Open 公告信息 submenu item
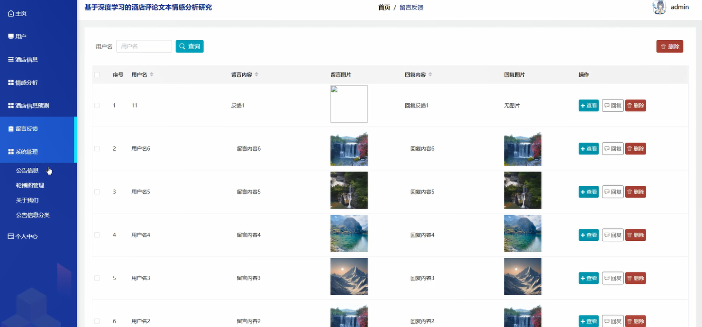 tap(27, 171)
